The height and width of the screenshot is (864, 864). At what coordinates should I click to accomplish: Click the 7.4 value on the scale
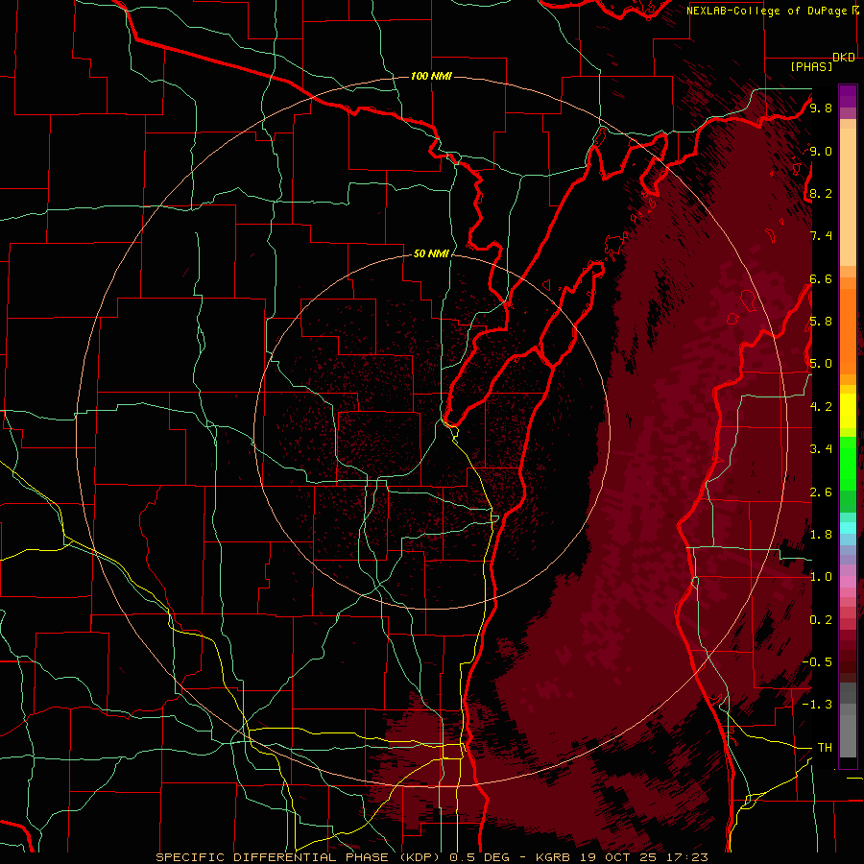(821, 236)
